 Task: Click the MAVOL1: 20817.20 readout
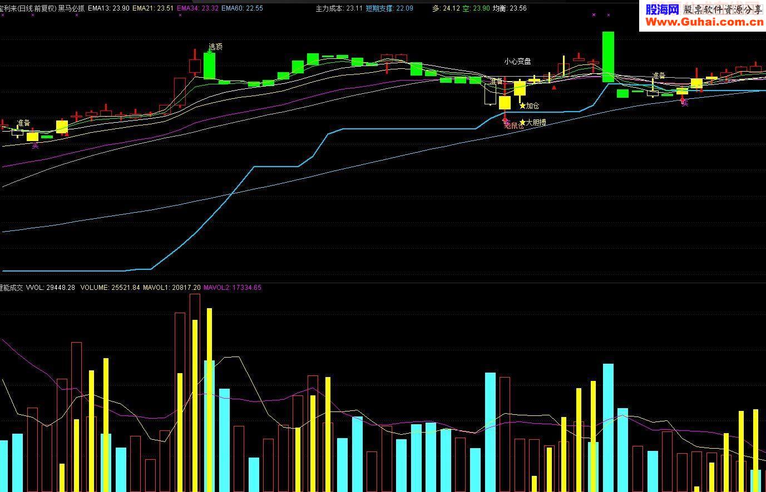171,288
